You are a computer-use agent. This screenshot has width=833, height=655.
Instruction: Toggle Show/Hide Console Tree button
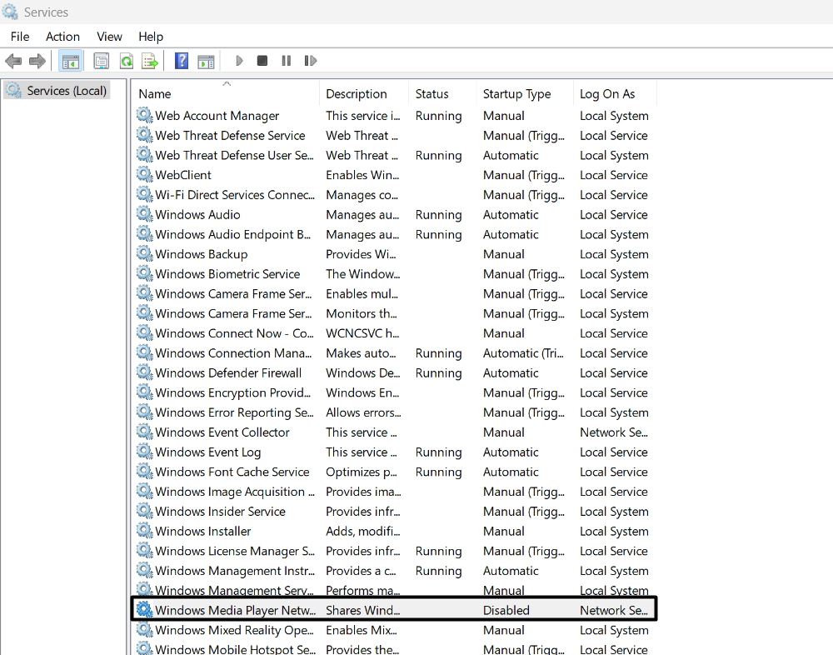(71, 61)
